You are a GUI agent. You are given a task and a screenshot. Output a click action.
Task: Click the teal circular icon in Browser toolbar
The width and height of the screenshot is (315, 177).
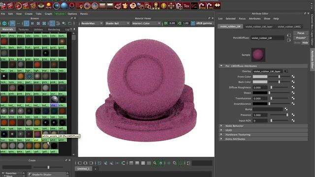[4, 24]
